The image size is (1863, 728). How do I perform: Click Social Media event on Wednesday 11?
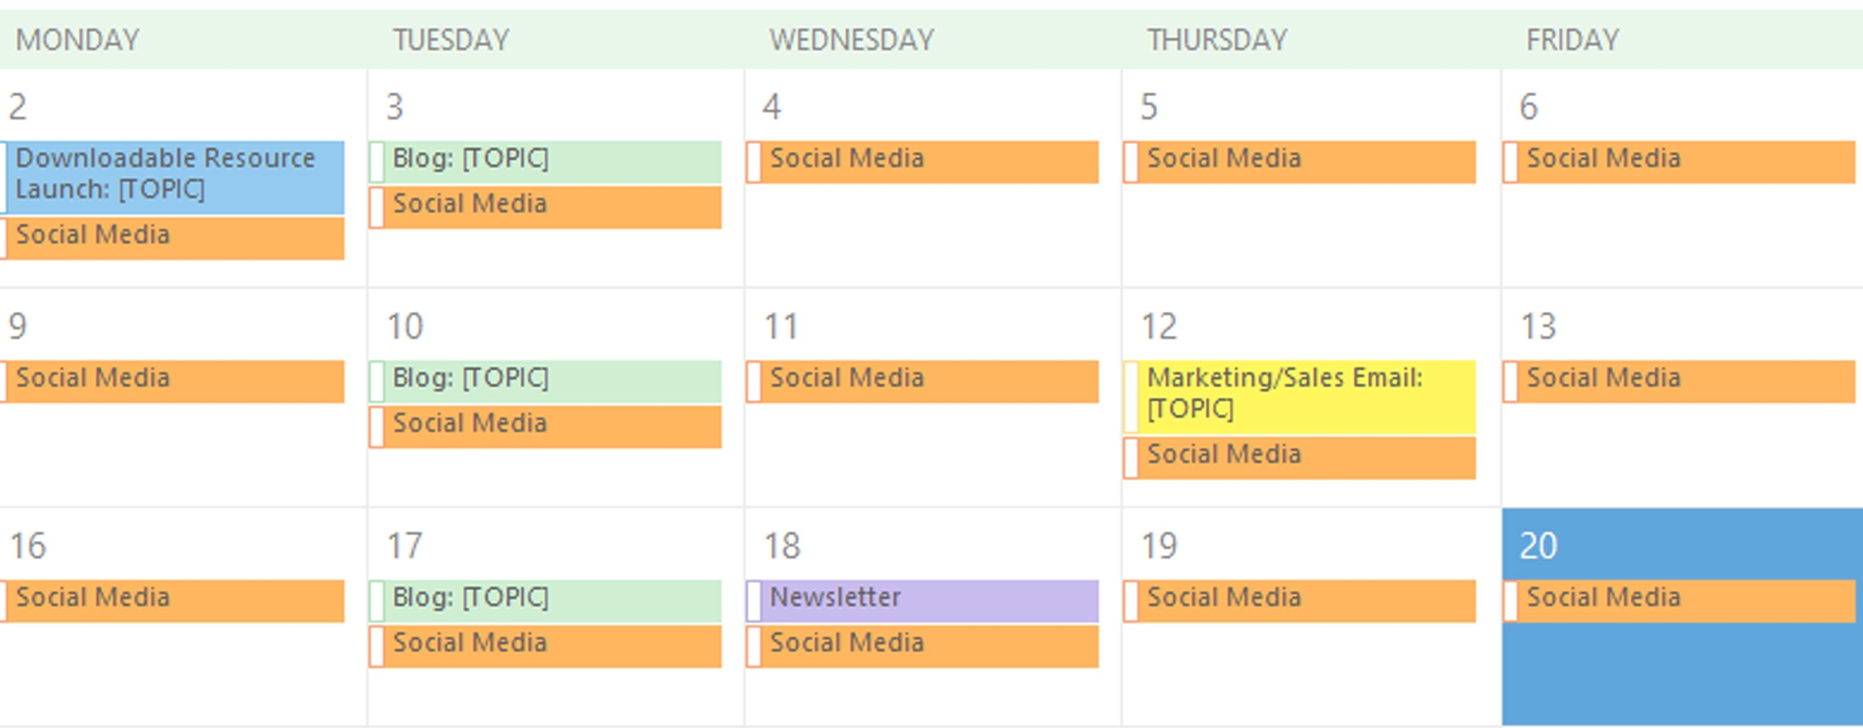click(922, 381)
